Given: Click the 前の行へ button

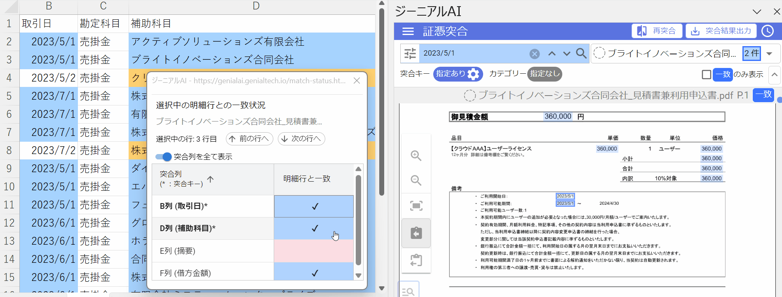Looking at the screenshot, I should pyautogui.click(x=249, y=139).
